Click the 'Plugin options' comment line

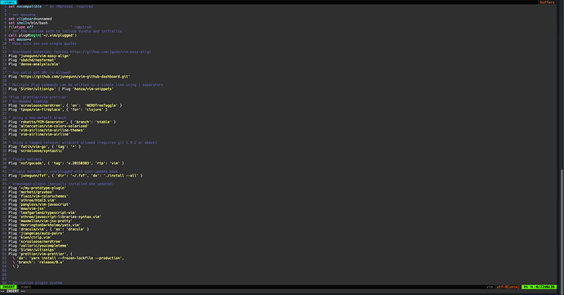pyautogui.click(x=25, y=159)
